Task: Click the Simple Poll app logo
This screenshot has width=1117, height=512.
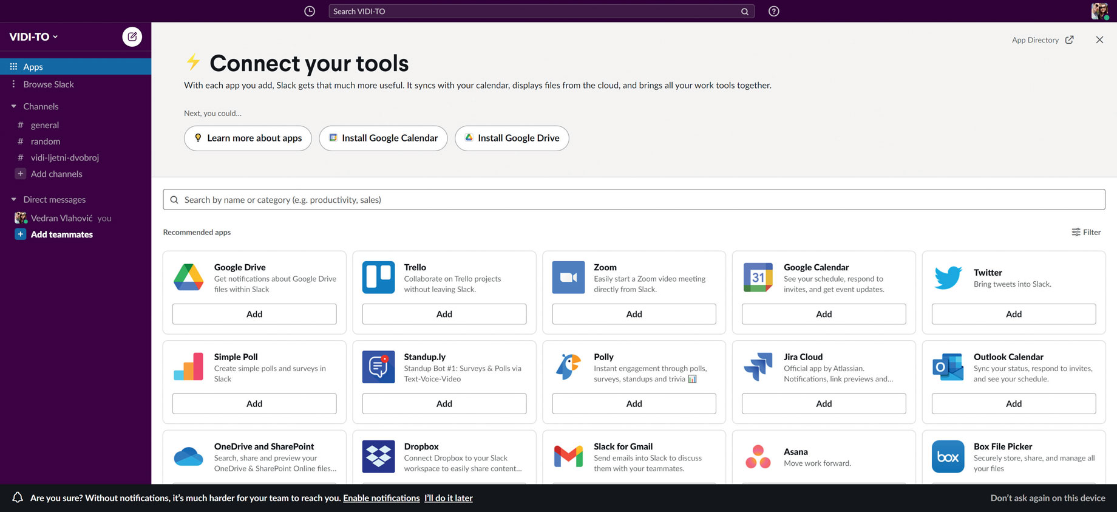Action: [189, 367]
